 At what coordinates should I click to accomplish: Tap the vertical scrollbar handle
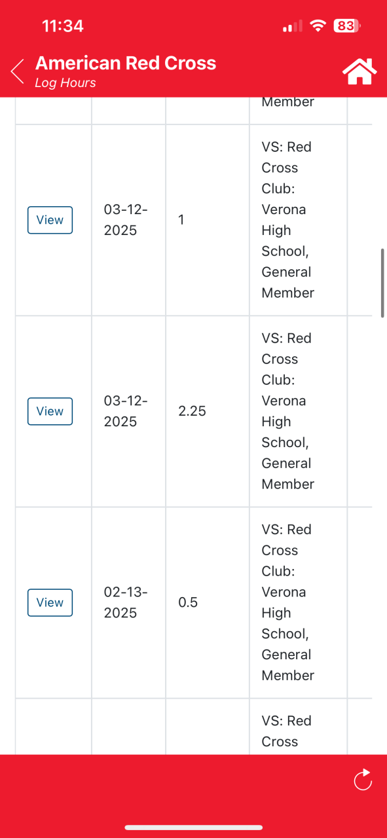pyautogui.click(x=382, y=283)
